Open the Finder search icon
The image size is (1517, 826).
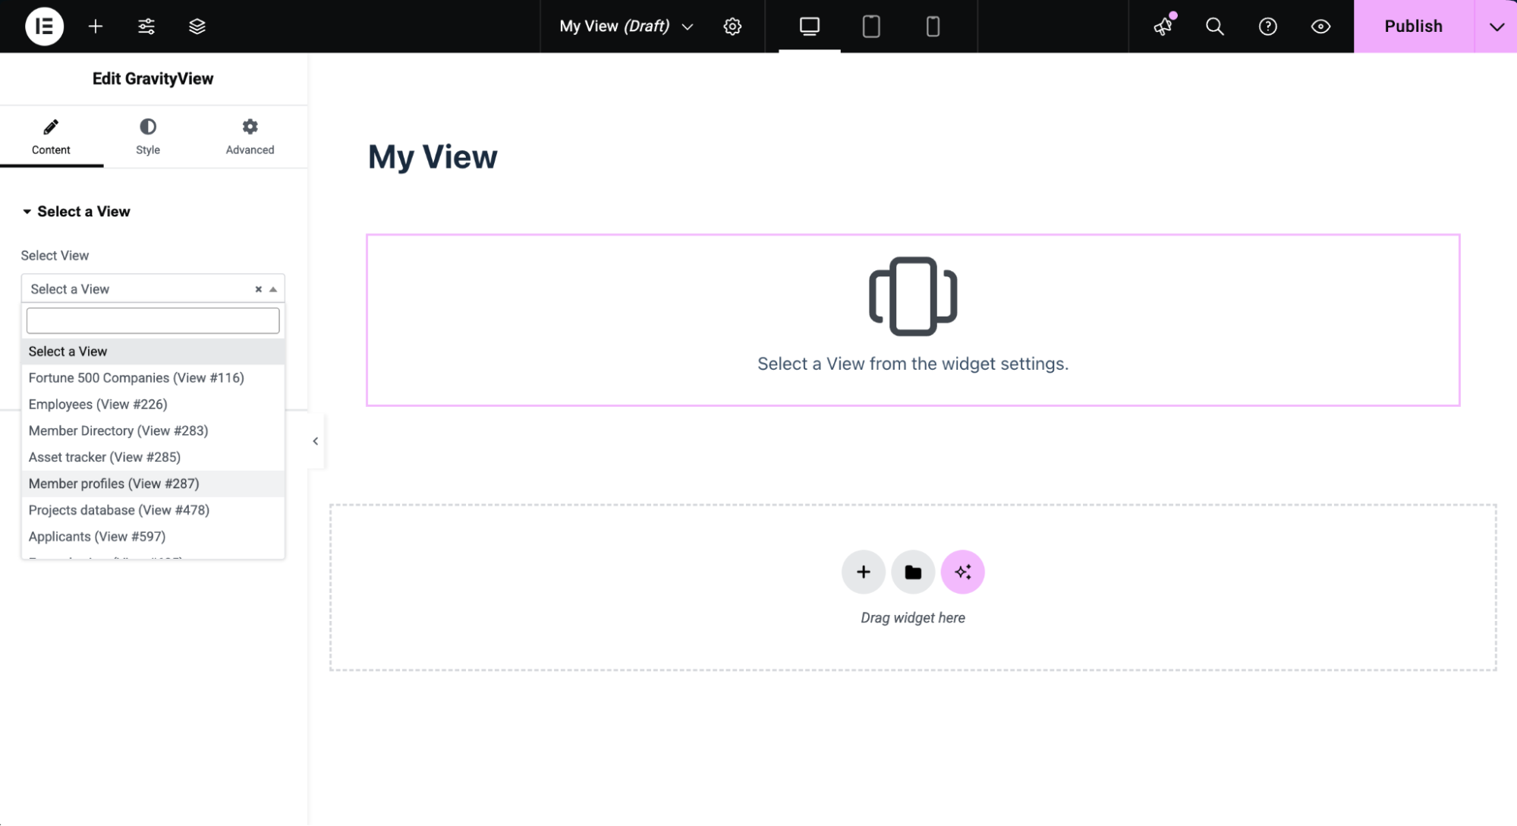point(1214,26)
